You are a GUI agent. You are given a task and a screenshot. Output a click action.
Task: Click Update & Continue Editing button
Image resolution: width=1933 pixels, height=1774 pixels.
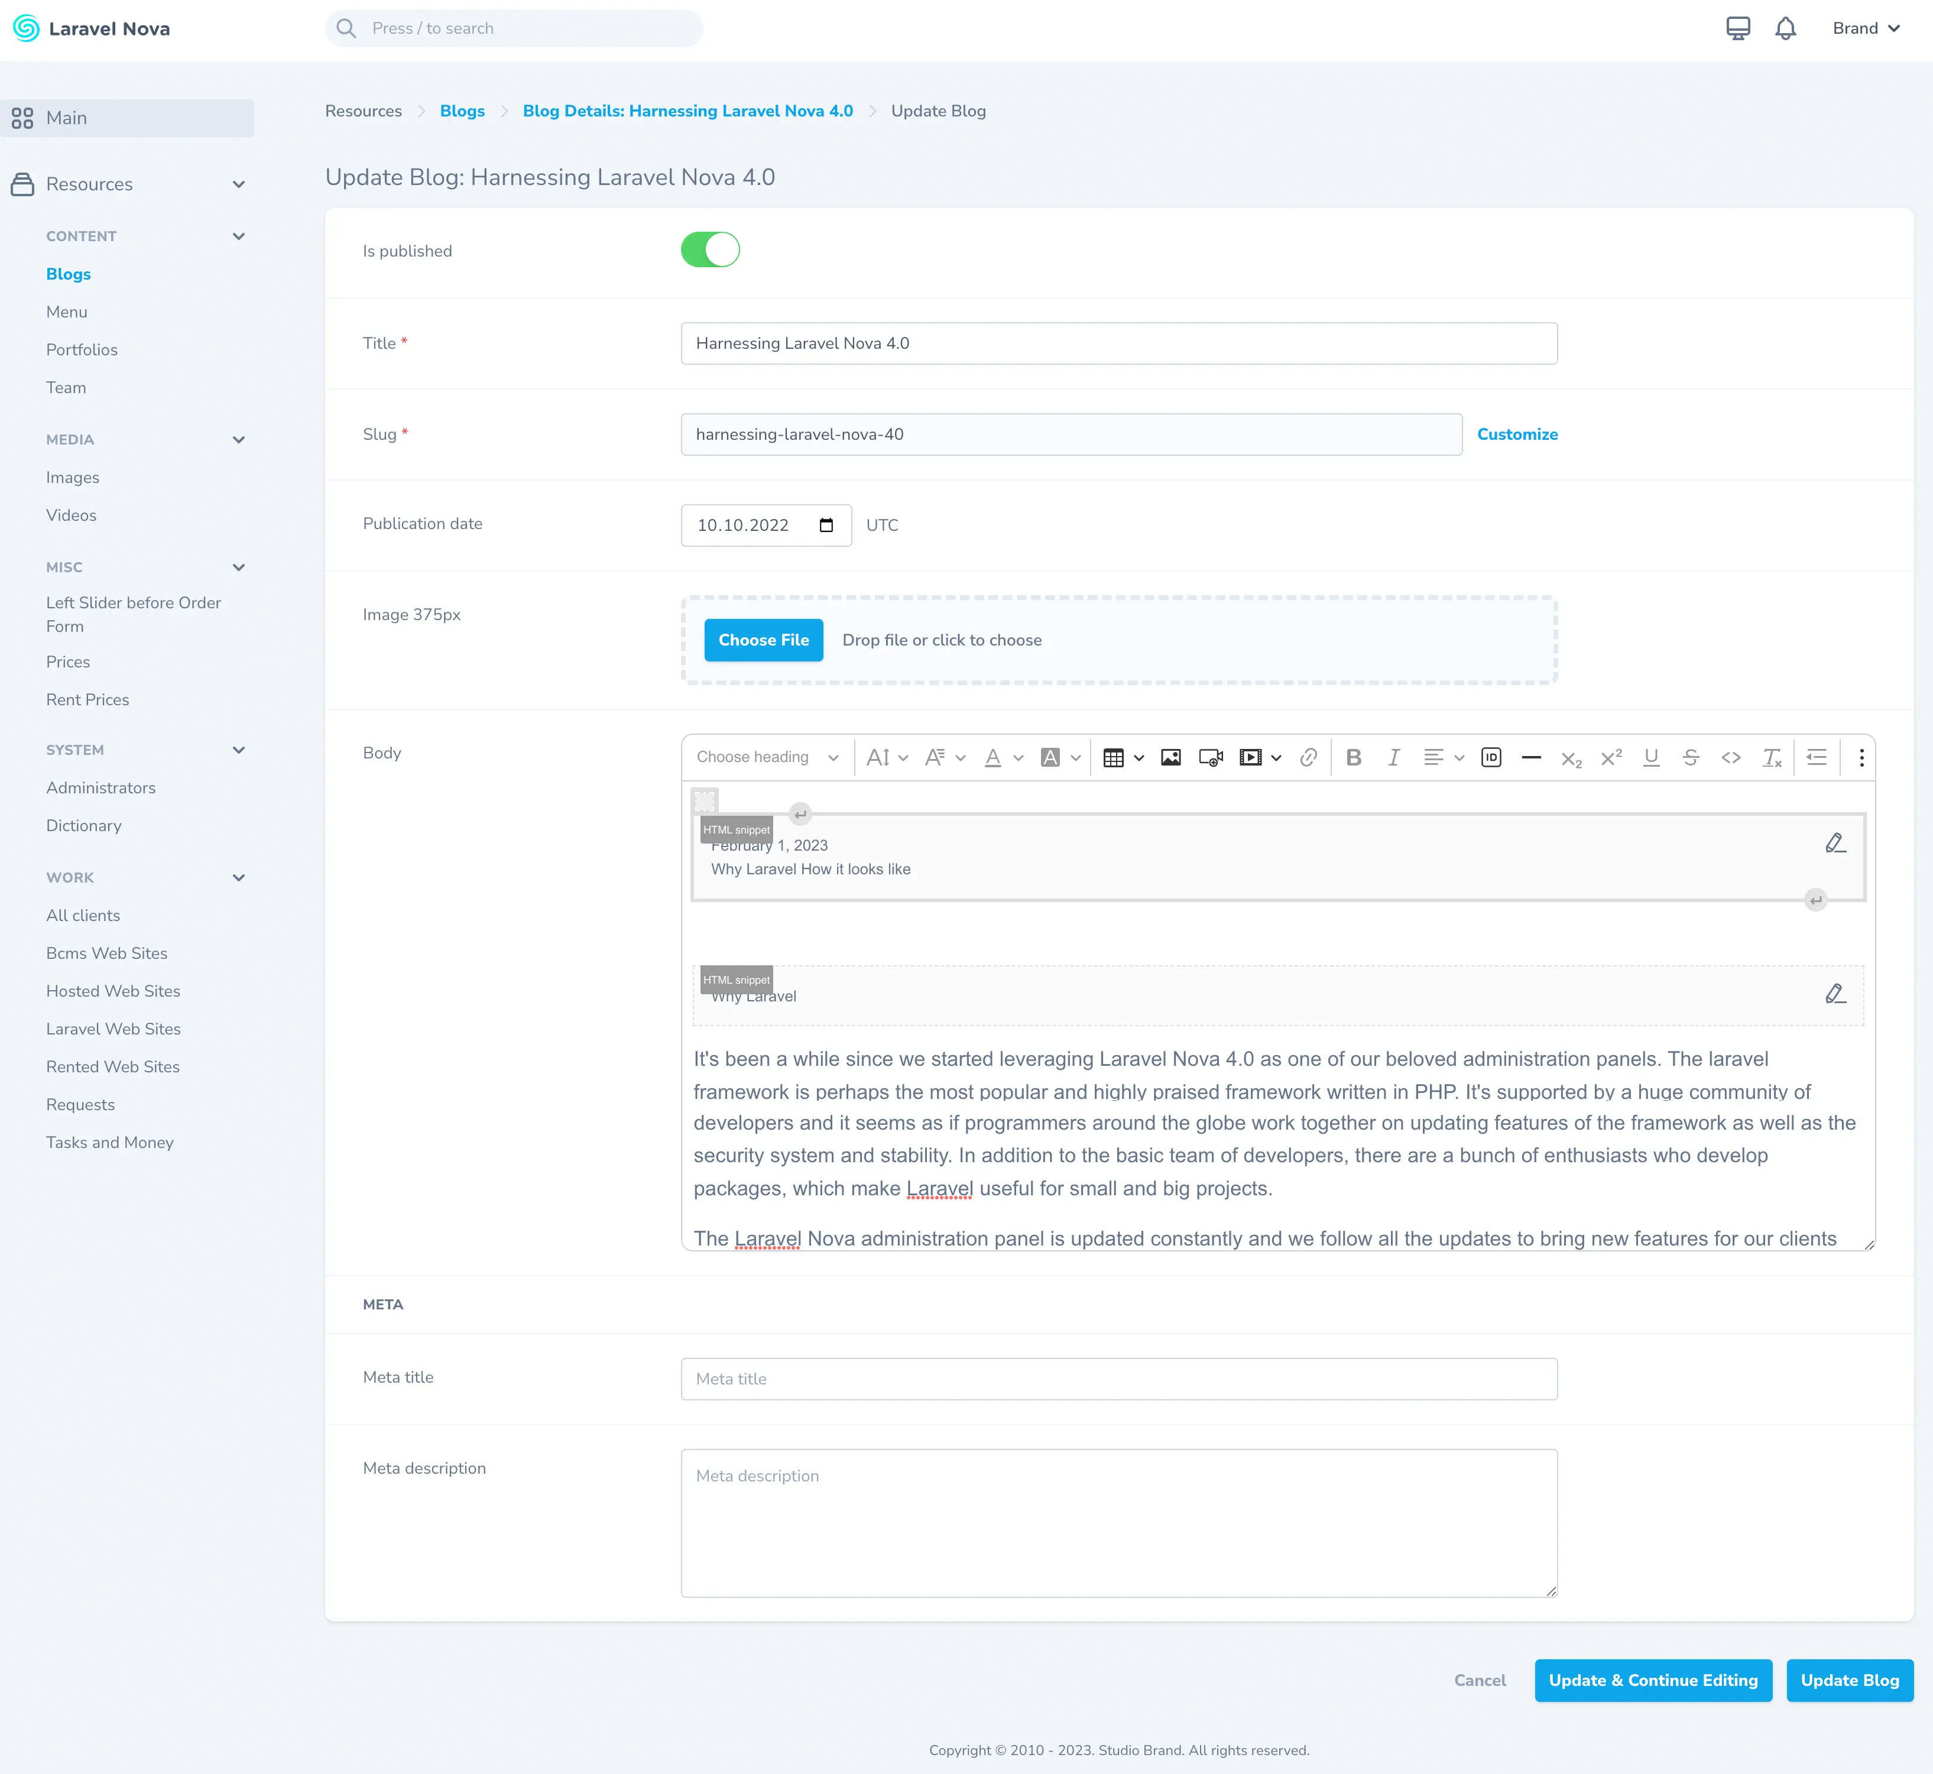pos(1653,1680)
